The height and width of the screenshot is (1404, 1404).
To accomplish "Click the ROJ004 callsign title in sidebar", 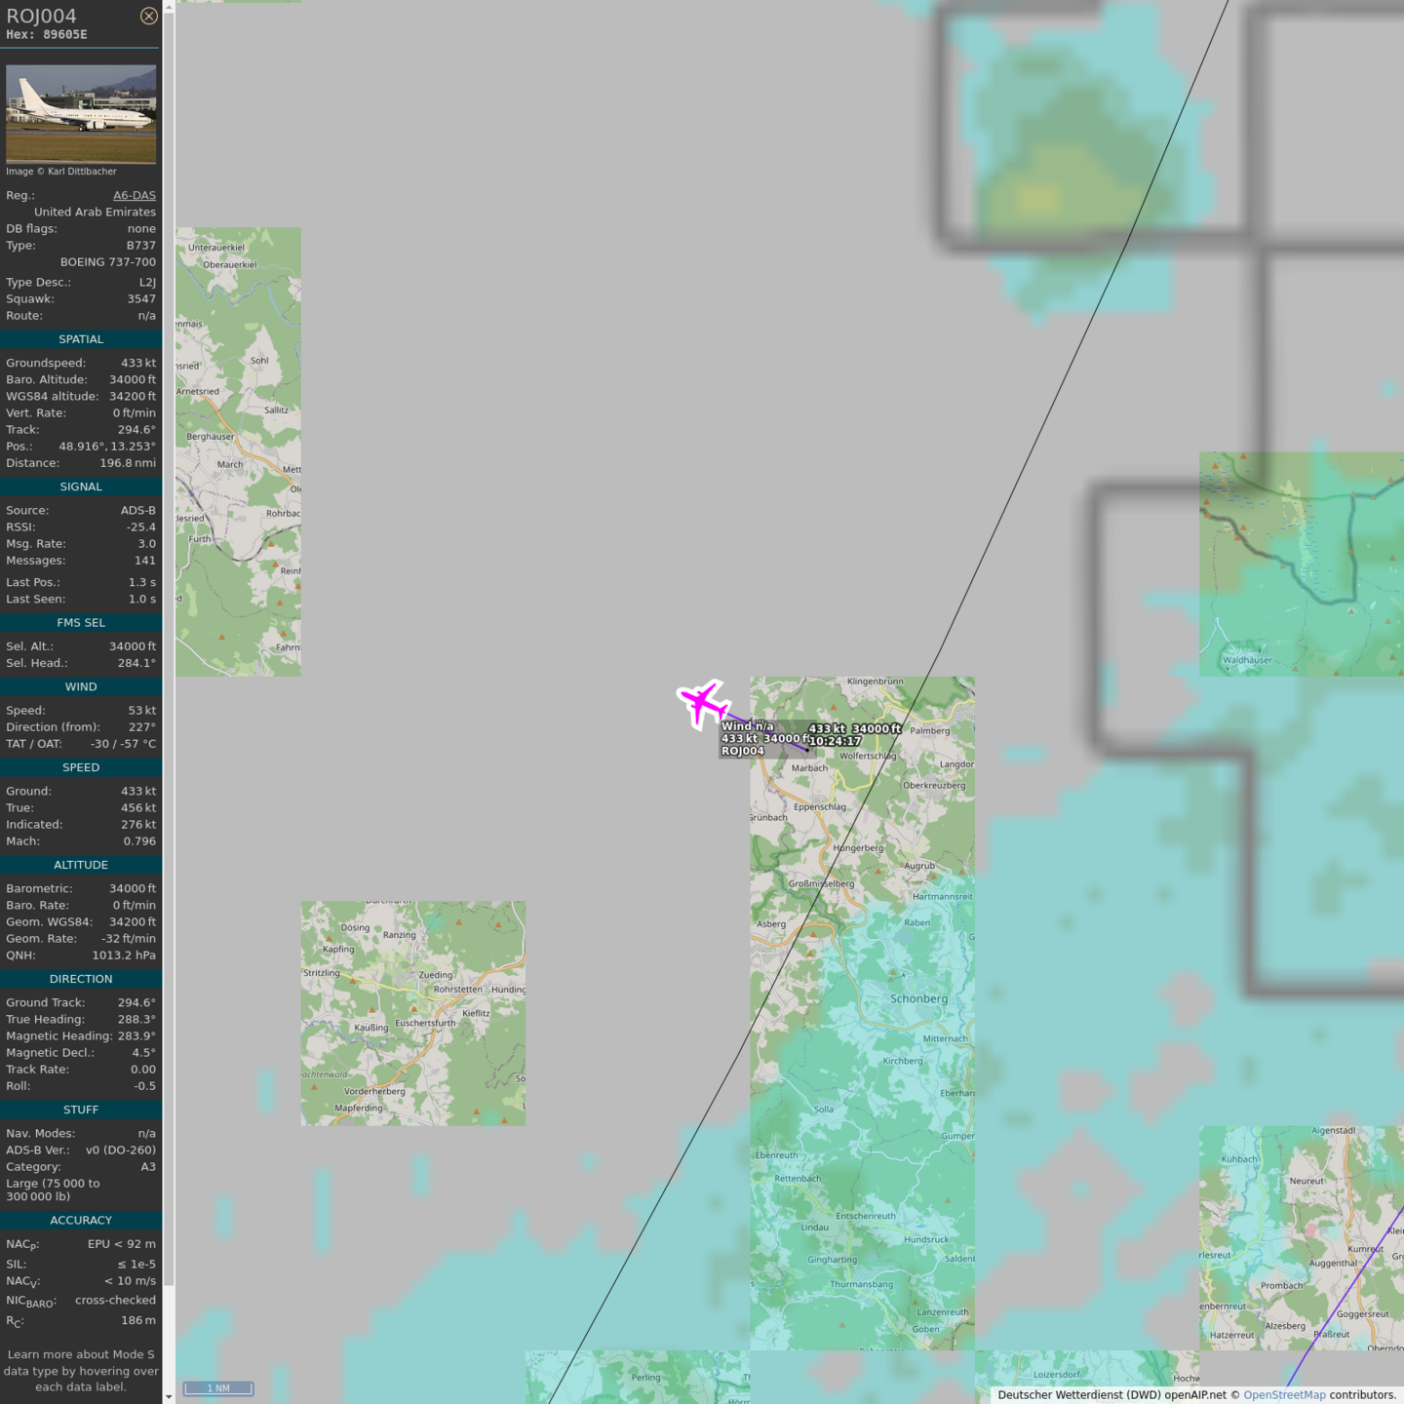I will click(41, 16).
